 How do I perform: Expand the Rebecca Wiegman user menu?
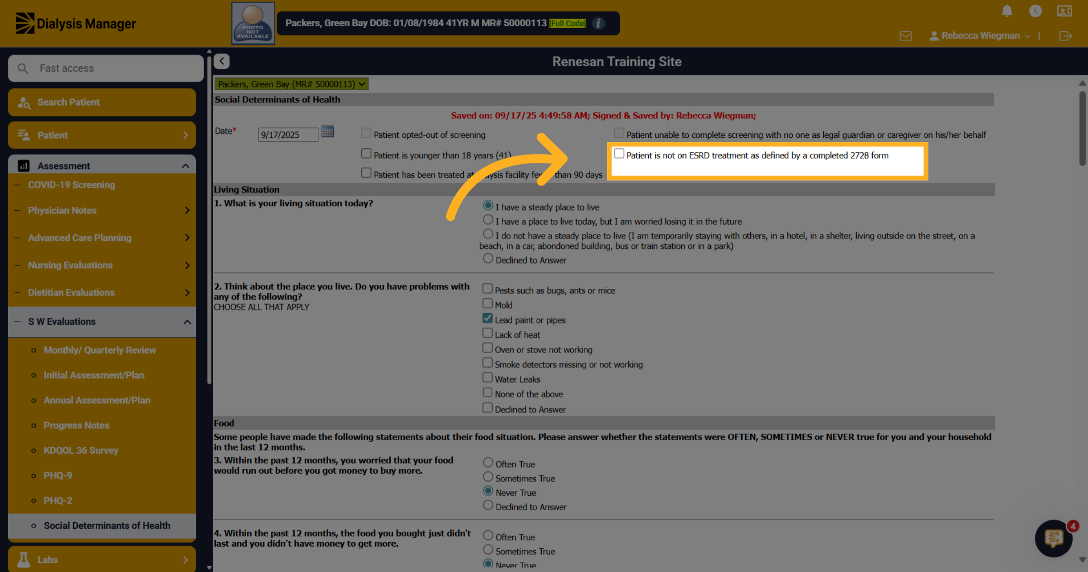pos(980,36)
